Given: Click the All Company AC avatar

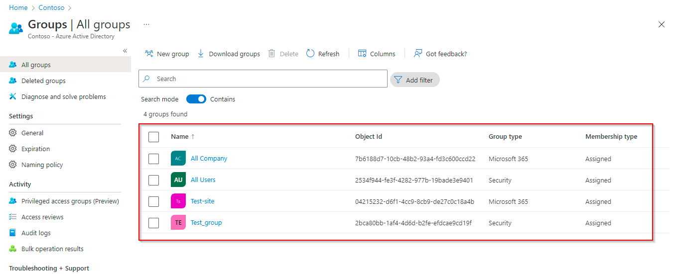Looking at the screenshot, I should (178, 159).
